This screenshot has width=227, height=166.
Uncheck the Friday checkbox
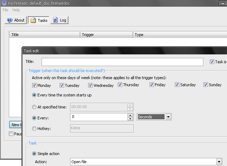click(152, 85)
